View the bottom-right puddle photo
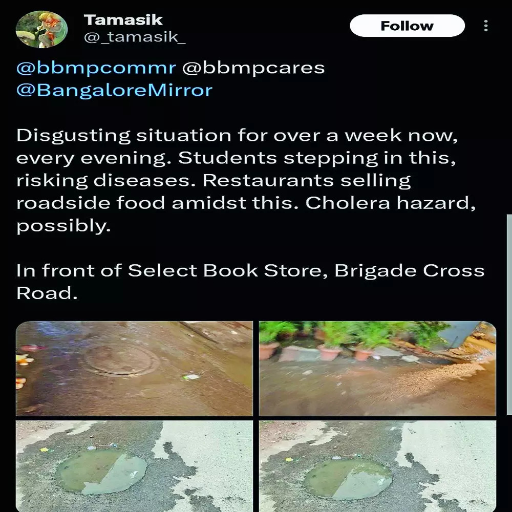This screenshot has width=512, height=512. coord(377,466)
